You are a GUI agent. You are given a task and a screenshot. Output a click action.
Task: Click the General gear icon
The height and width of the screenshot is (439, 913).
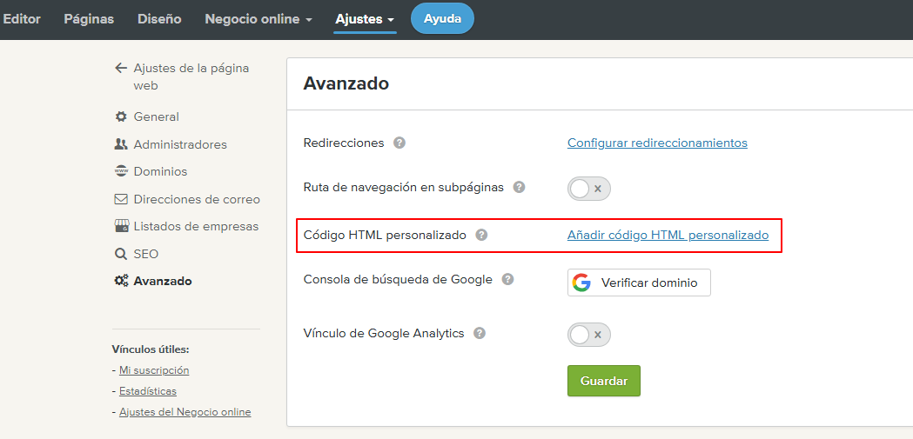tap(120, 116)
